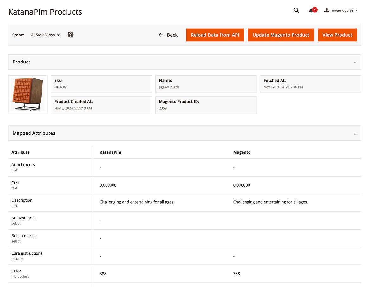Screen dimensions: 369x287
Task: Select the Care instructions attribute label
Action: click(27, 253)
